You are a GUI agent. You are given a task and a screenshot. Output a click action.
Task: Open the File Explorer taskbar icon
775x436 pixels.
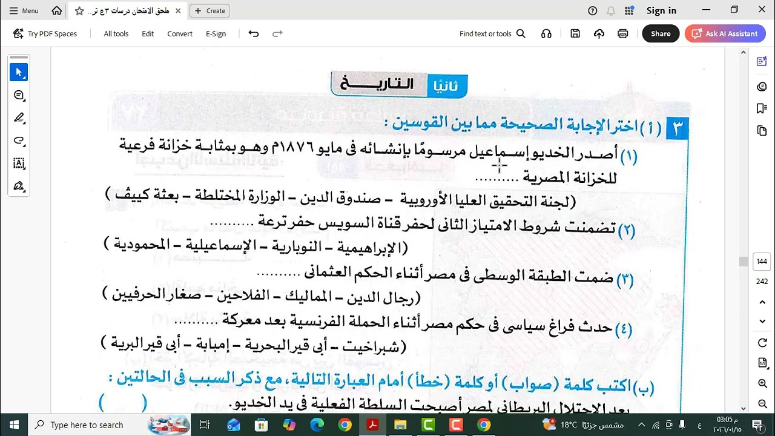tap(400, 424)
